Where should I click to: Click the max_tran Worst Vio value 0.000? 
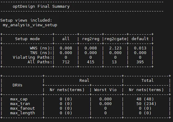coord(106,104)
